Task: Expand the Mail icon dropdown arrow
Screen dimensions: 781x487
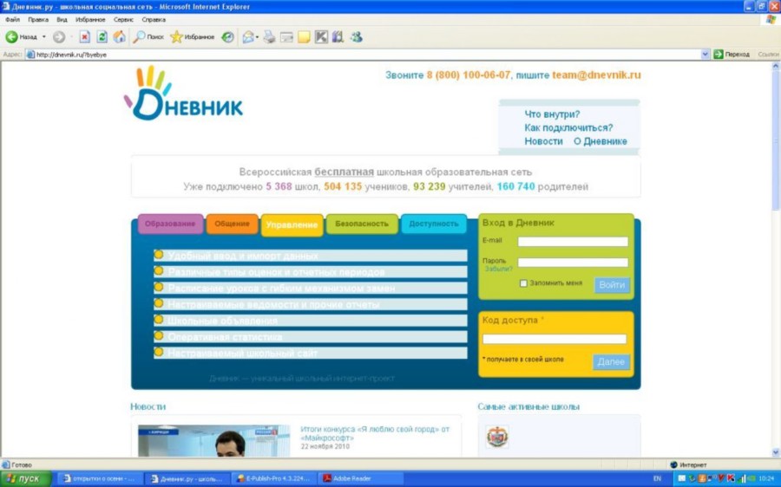Action: [257, 36]
